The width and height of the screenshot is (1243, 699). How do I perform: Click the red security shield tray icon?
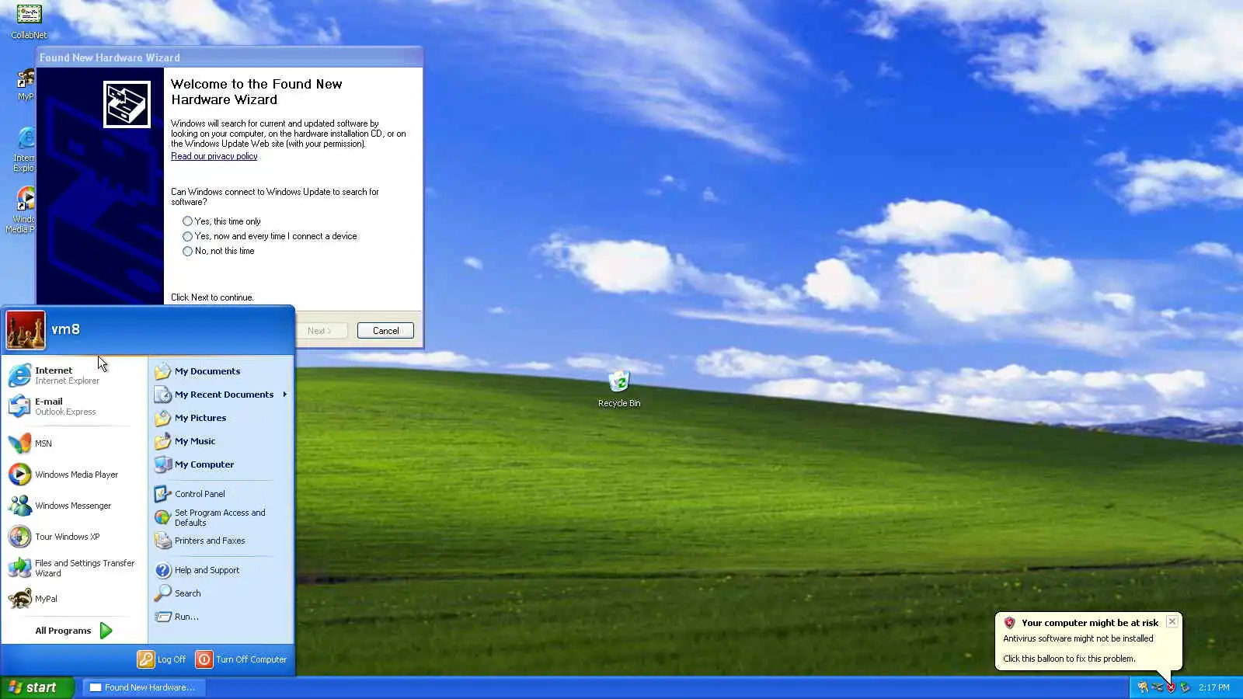click(1171, 687)
